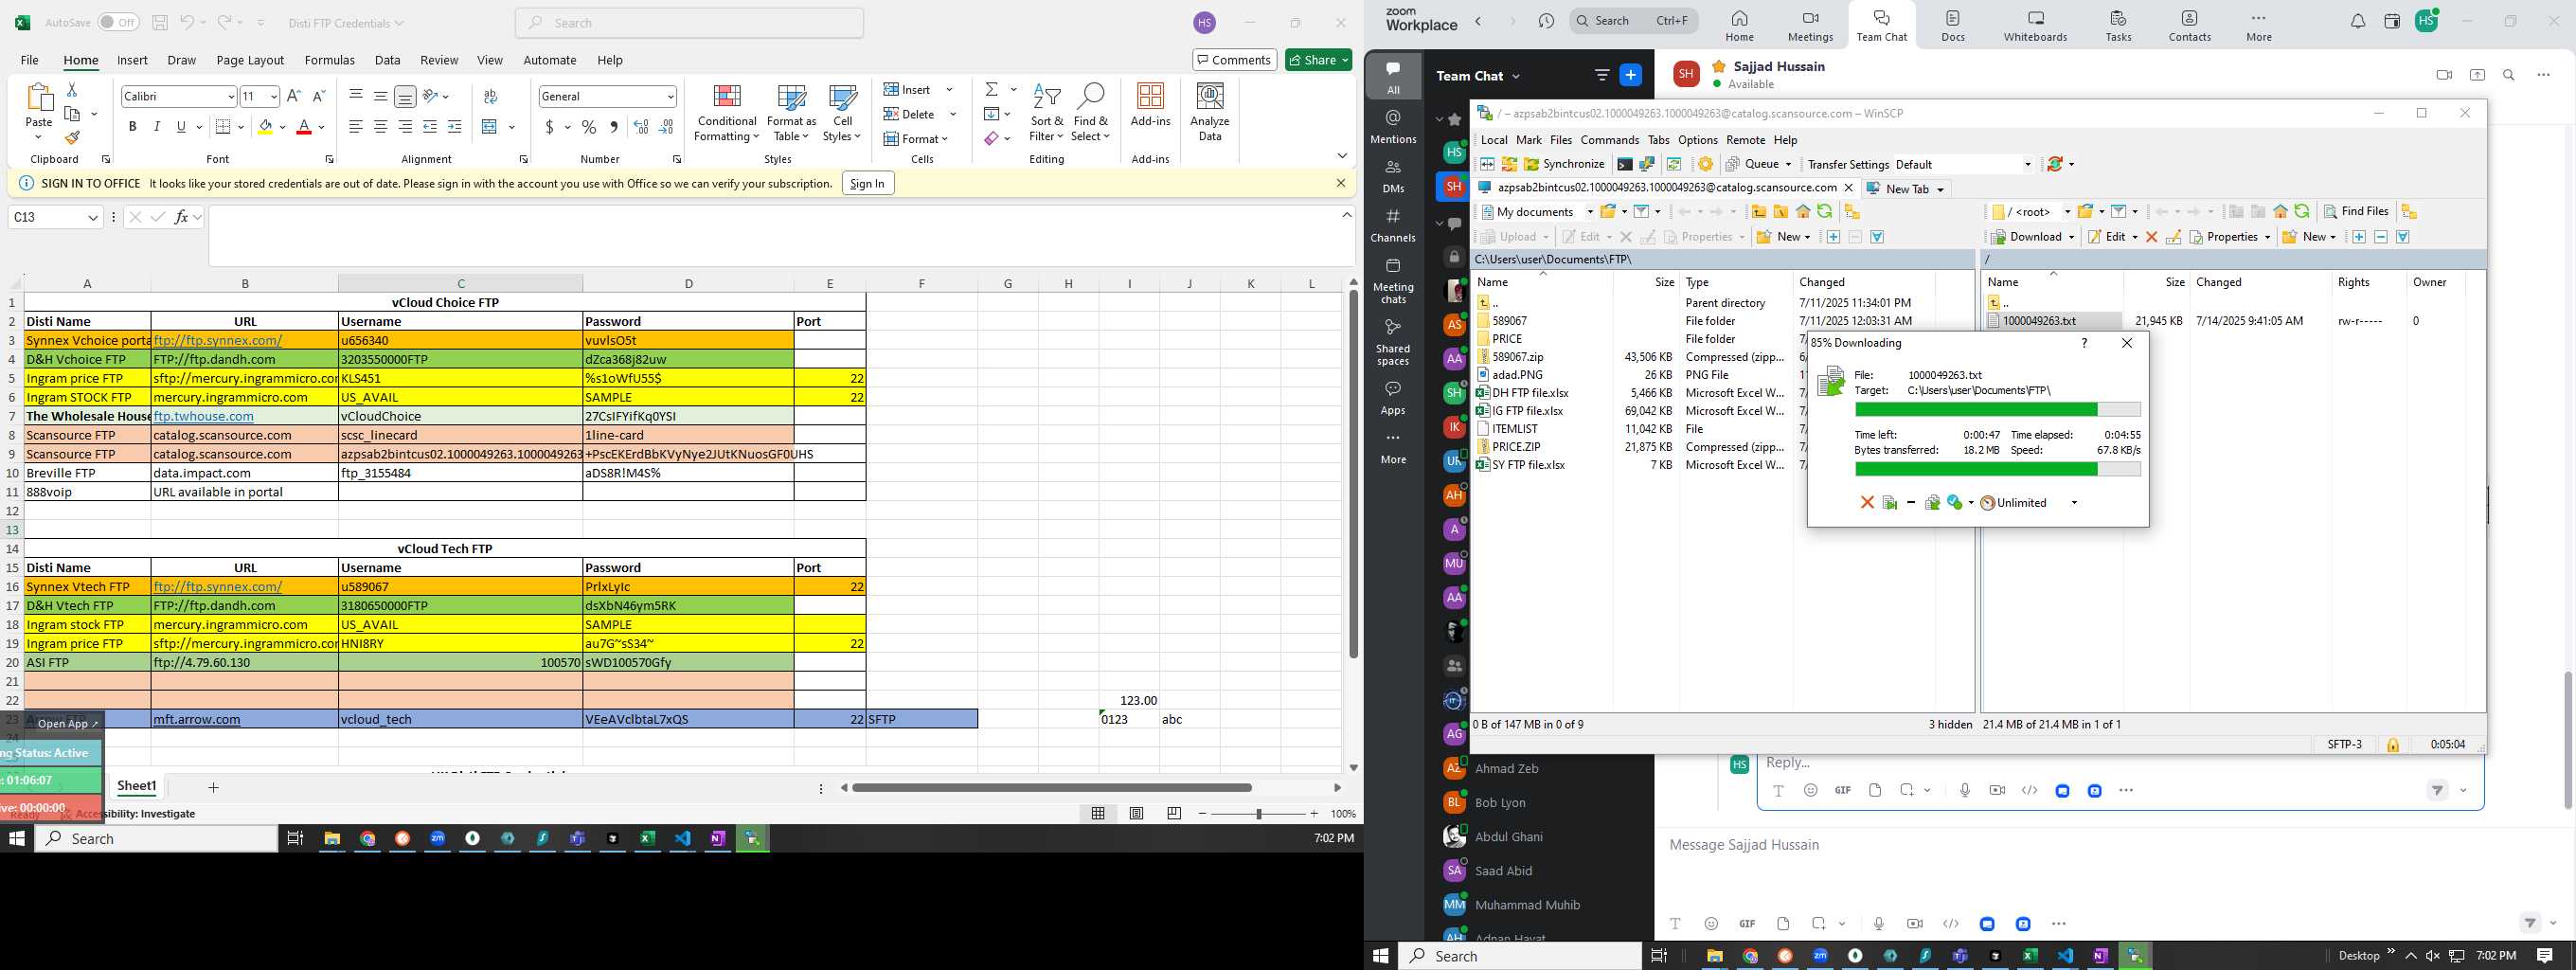This screenshot has width=2576, height=970.
Task: Select the PRICE.ZIP file in local panel
Action: [x=1516, y=447]
